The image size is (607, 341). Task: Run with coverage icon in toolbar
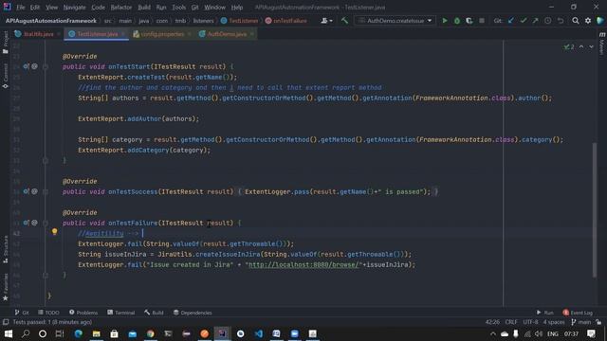tap(469, 21)
